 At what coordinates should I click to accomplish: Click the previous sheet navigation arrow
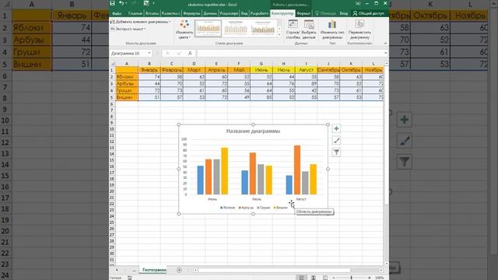117,270
